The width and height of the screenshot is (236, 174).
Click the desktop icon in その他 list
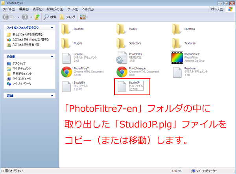click(9, 64)
